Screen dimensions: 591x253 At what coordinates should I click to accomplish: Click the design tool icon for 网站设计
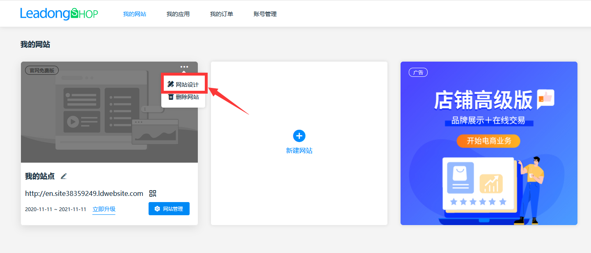tap(171, 84)
